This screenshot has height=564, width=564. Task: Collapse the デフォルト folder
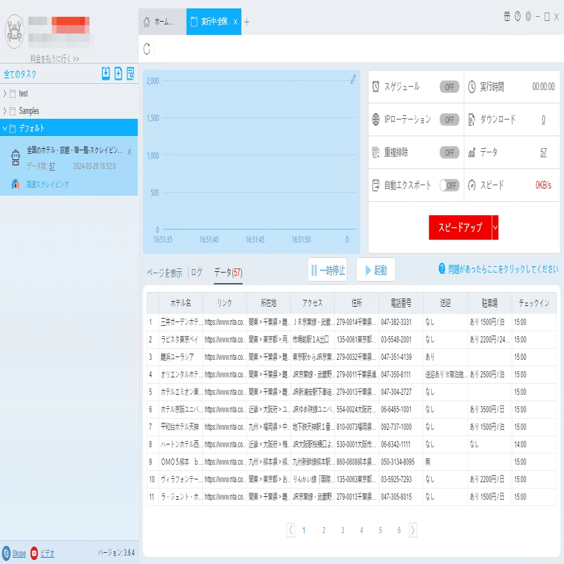[5, 128]
